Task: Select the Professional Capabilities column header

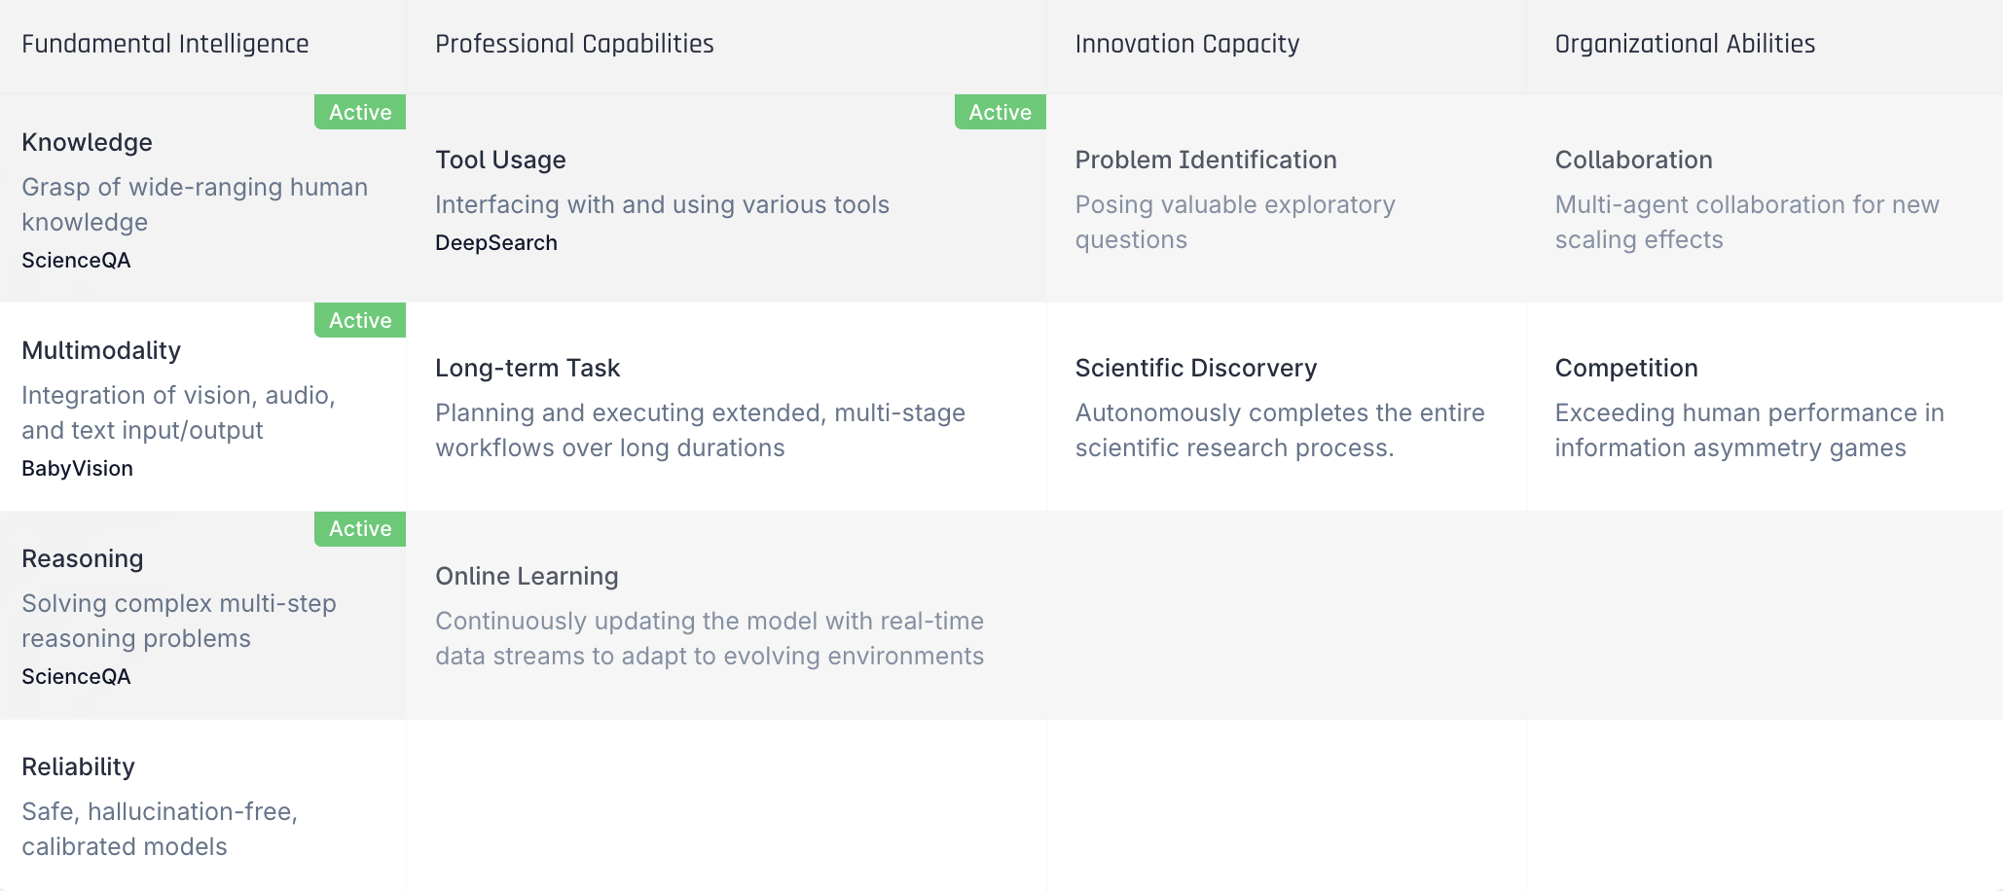Action: [573, 43]
